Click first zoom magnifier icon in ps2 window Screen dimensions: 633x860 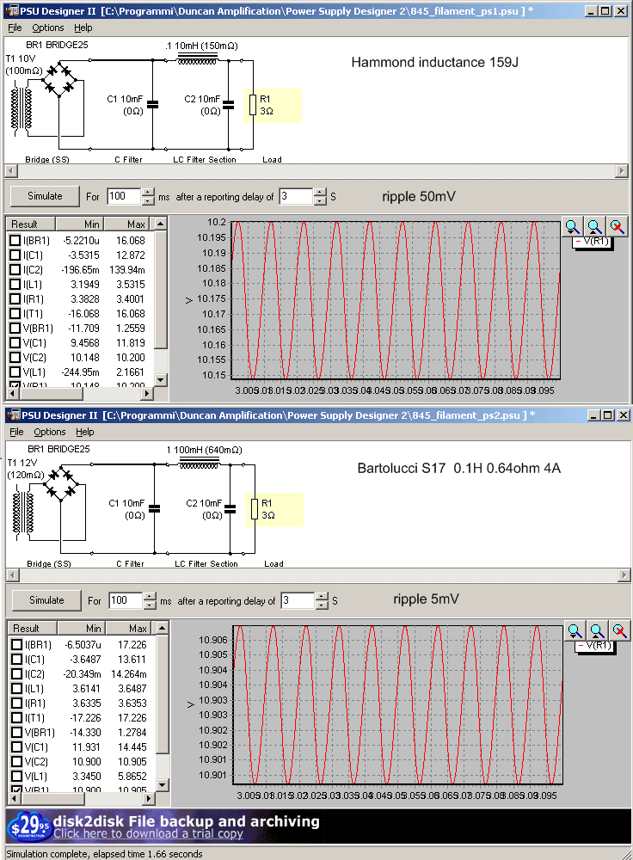[x=575, y=630]
